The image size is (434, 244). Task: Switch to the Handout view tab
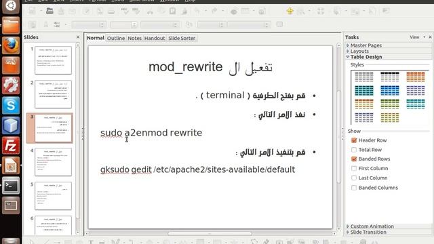tap(155, 38)
